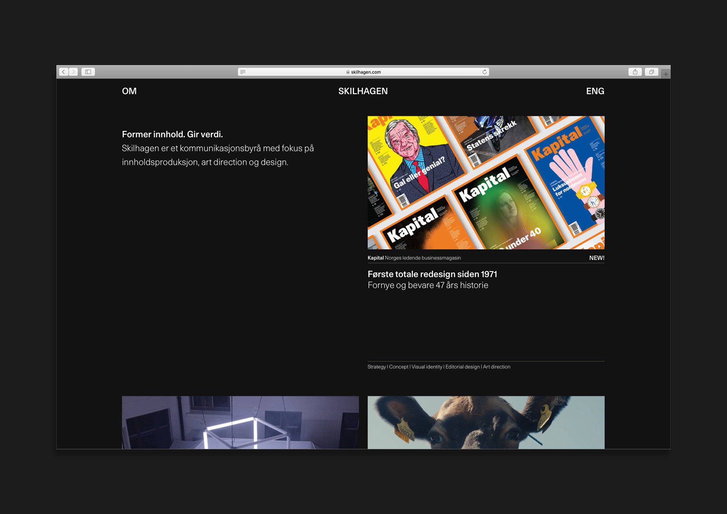727x514 pixels.
Task: Reload the page with the refresh icon
Action: pyautogui.click(x=485, y=72)
